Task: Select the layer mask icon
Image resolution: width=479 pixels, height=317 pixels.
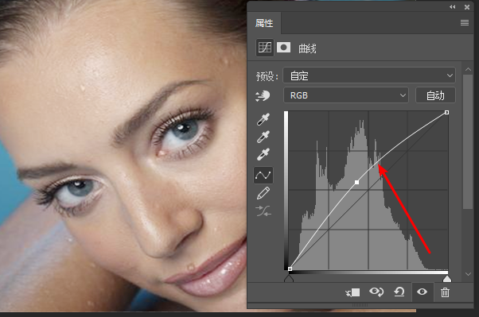Action: coord(283,48)
